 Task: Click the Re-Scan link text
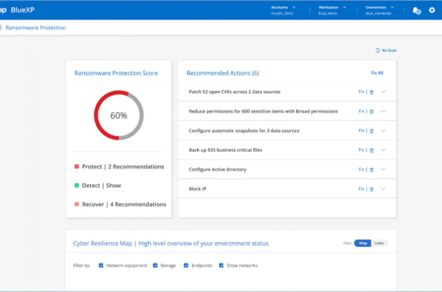[389, 50]
